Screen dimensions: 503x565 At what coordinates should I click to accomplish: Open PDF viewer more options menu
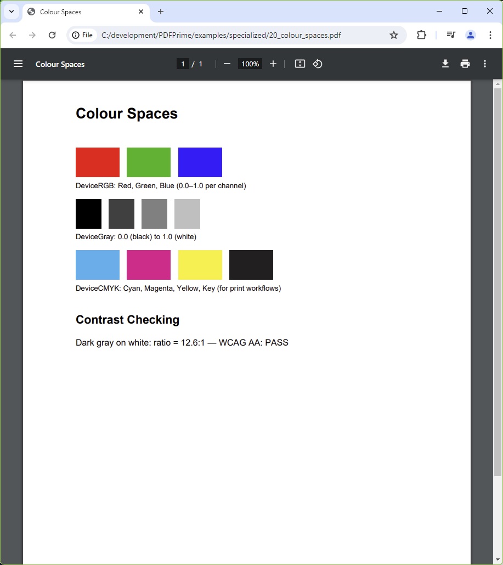484,64
